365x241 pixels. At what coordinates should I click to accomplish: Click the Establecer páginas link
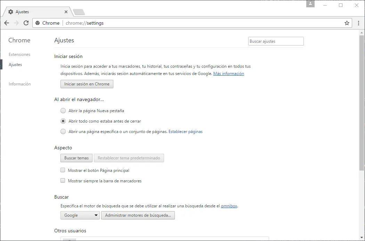(x=186, y=131)
